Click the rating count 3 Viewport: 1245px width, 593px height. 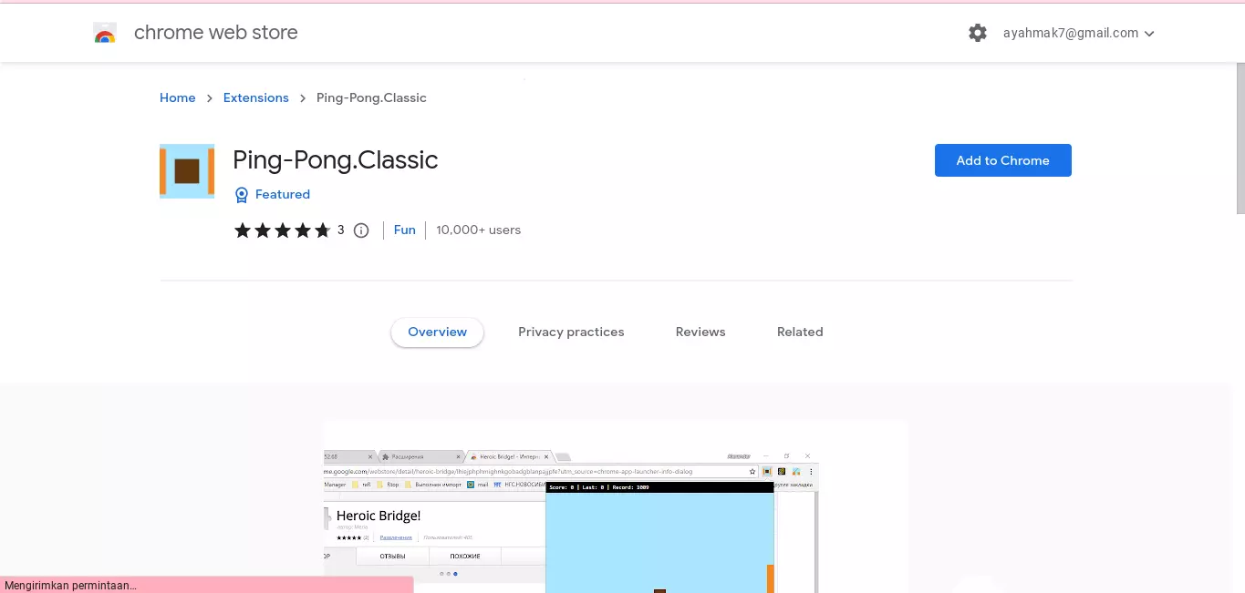(341, 230)
